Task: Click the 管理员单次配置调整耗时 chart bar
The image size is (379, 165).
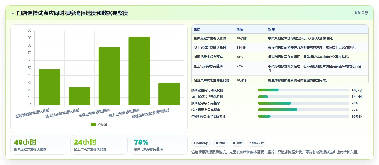Action: (169, 94)
